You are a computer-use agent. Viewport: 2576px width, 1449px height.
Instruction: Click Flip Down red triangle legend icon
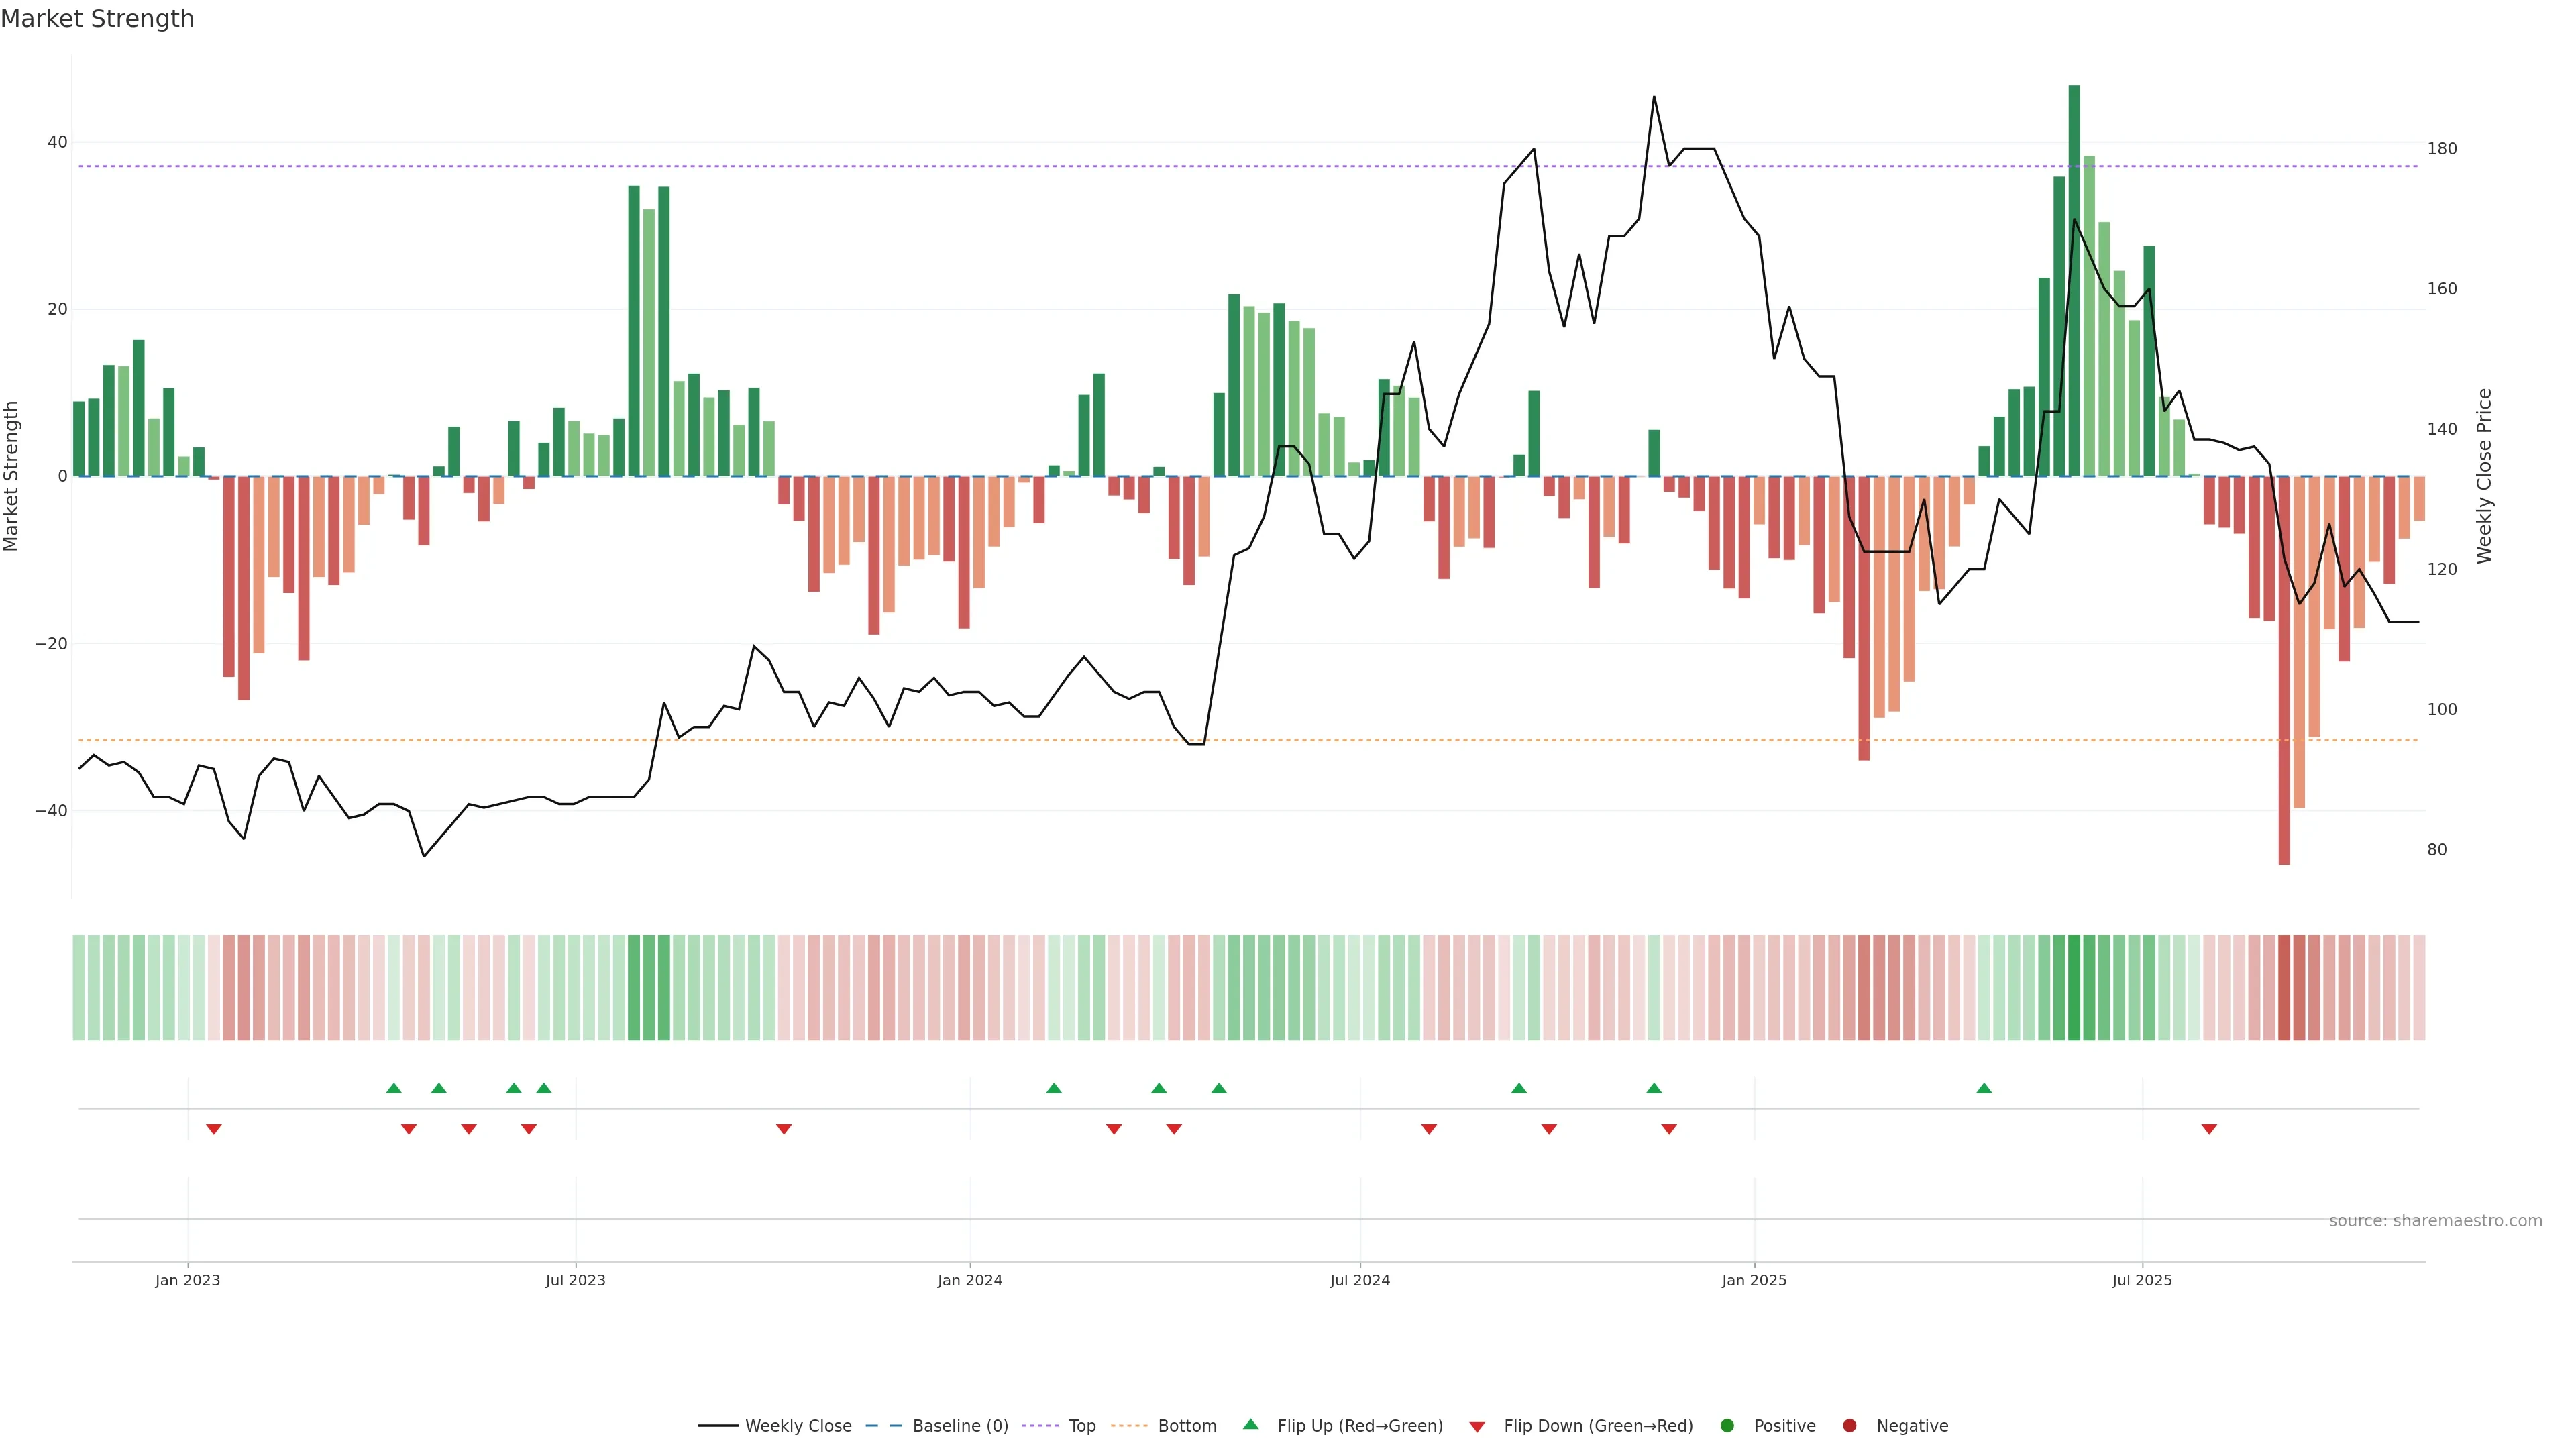[1477, 1426]
